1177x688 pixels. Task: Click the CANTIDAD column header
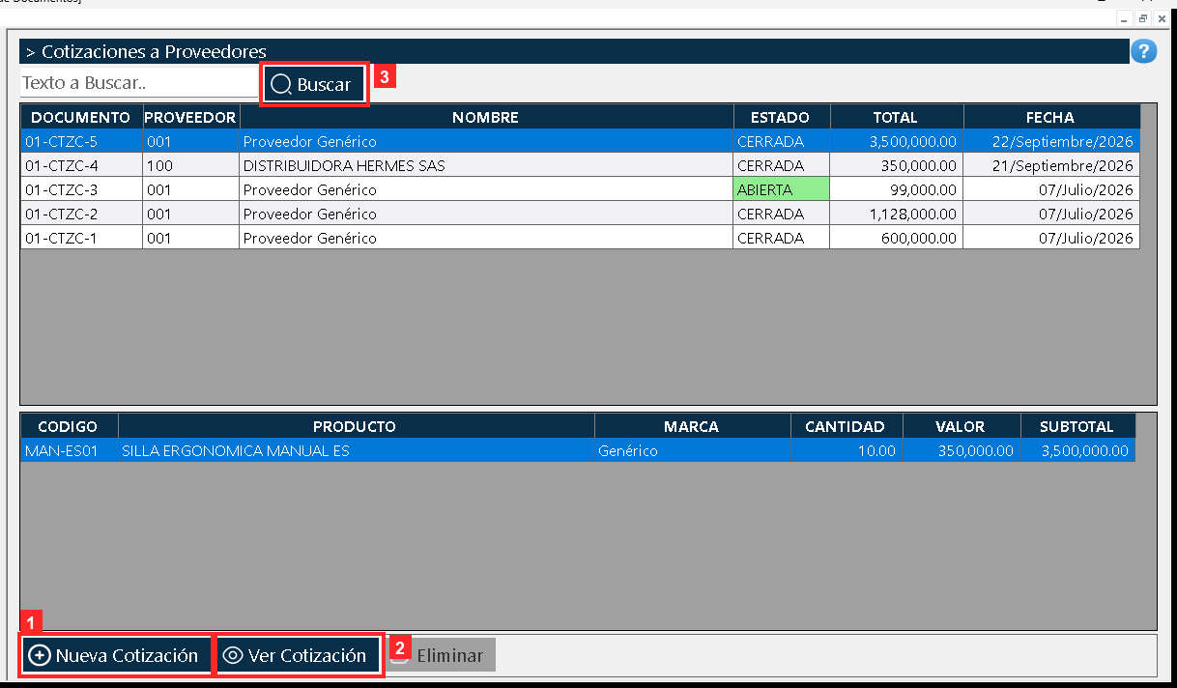click(847, 426)
